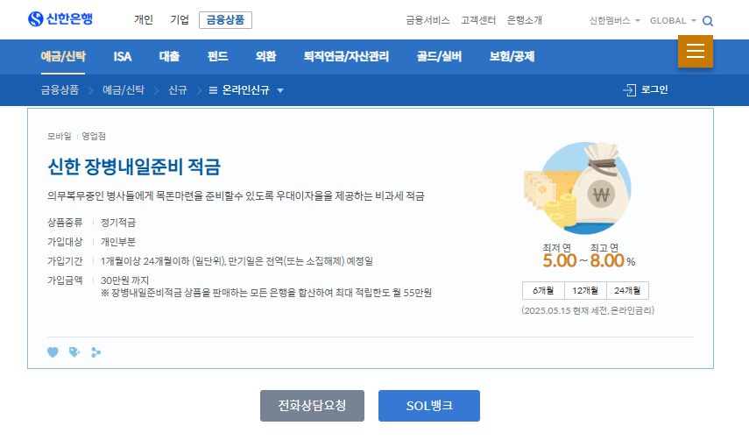Select the 금융상품 top menu
This screenshot has height=440, width=749.
[x=225, y=20]
